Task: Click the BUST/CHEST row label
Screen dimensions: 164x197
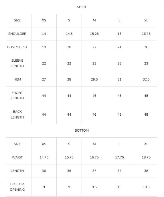Action: click(17, 47)
